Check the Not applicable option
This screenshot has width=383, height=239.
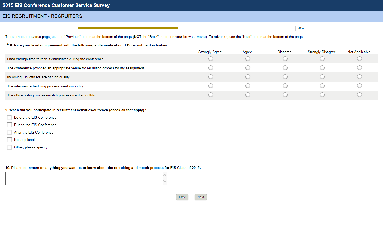[9, 140]
